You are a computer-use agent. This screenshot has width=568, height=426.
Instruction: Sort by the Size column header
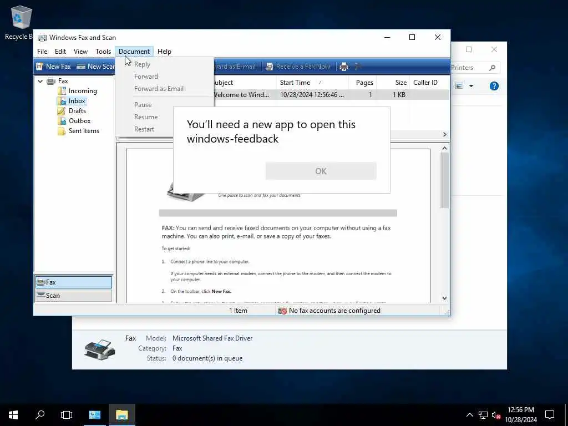pos(393,83)
